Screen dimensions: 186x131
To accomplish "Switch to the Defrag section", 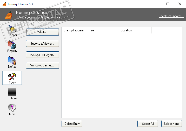I will (12, 62).
